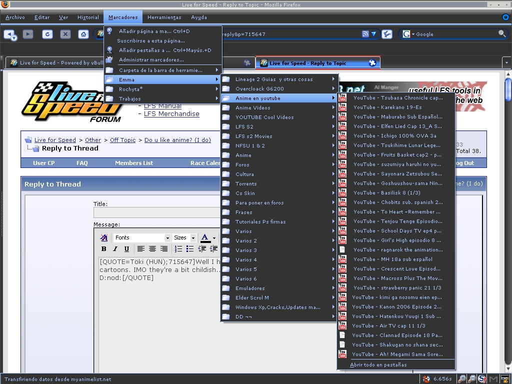Insert an ordered list
Screen dimensions: 512x384
point(178,249)
